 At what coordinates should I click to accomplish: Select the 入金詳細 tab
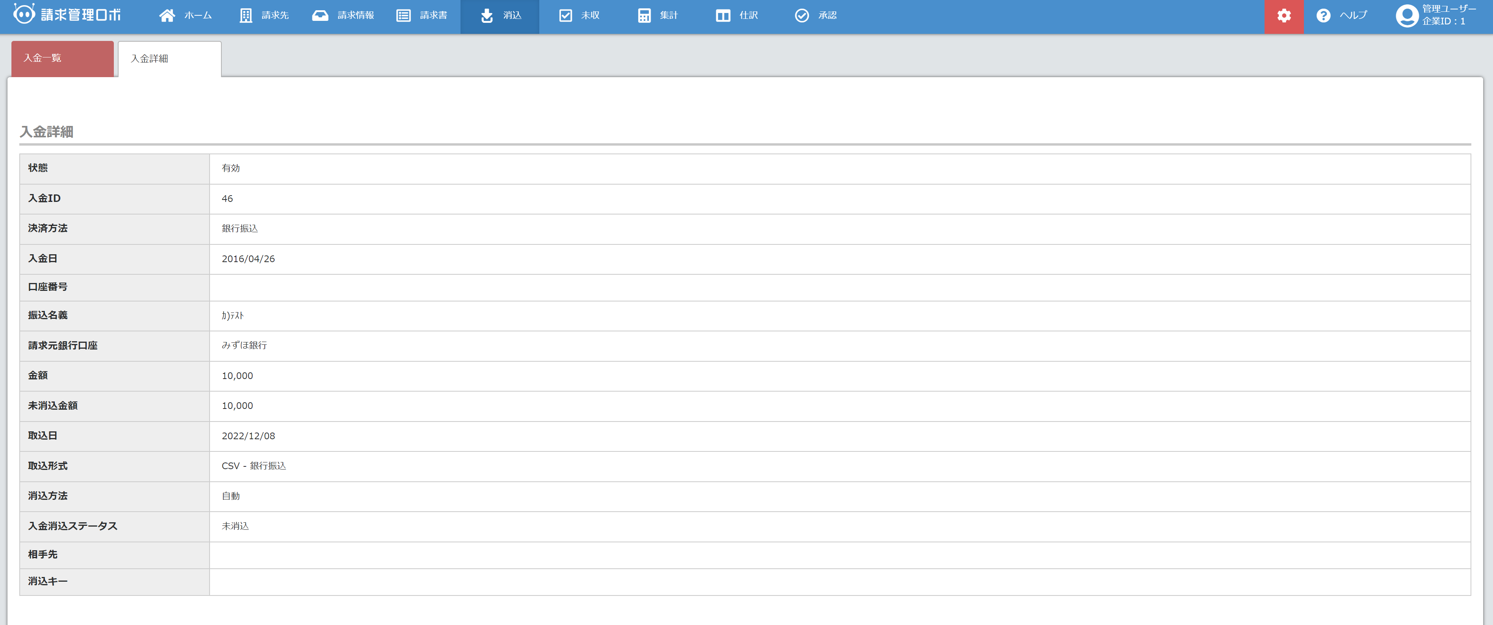point(169,59)
